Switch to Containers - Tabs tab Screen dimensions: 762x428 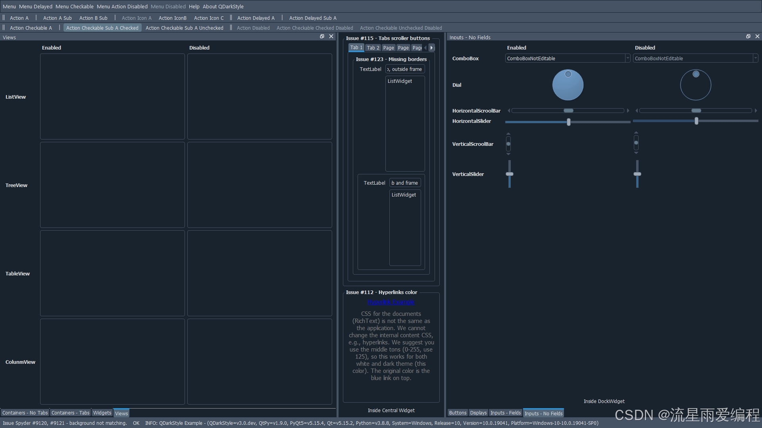click(70, 413)
